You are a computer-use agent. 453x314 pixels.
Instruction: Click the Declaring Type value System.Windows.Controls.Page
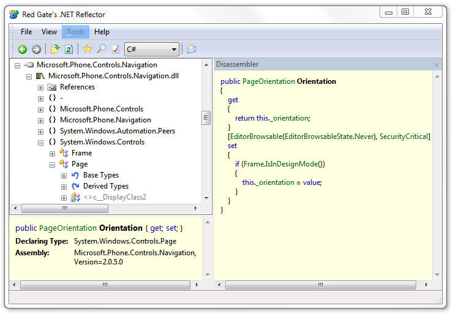[x=125, y=241]
